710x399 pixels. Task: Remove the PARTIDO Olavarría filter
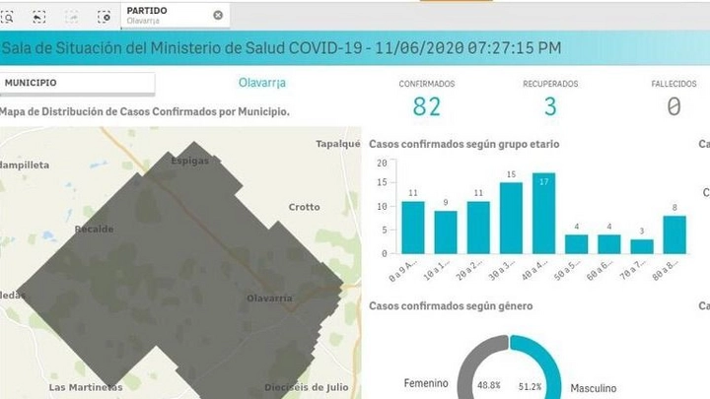pyautogui.click(x=218, y=15)
